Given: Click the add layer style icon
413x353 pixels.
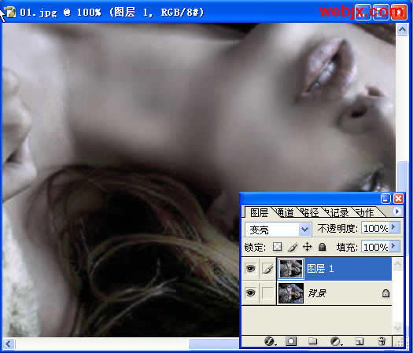Looking at the screenshot, I should [x=270, y=341].
